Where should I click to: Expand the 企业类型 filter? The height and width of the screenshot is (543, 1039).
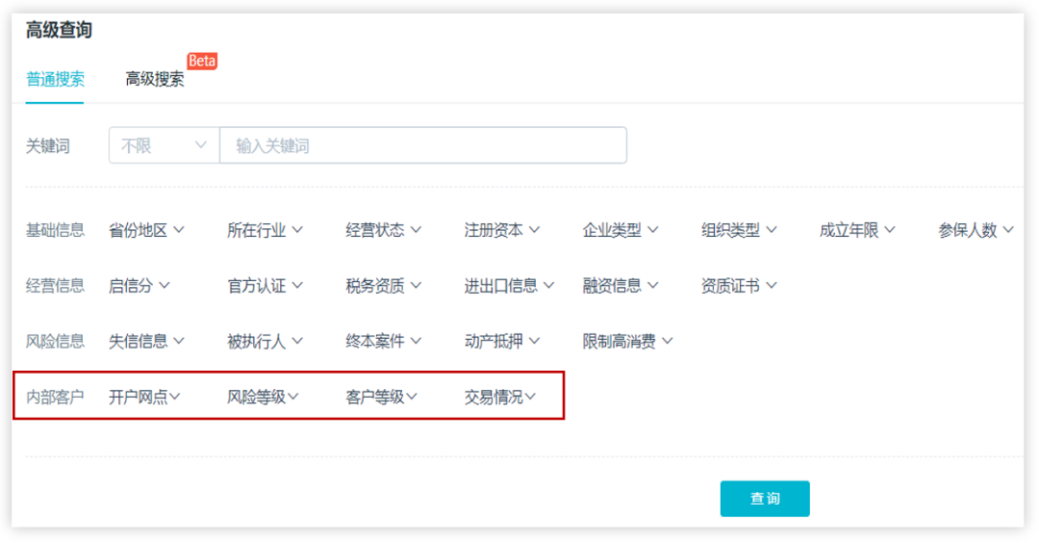click(x=621, y=230)
